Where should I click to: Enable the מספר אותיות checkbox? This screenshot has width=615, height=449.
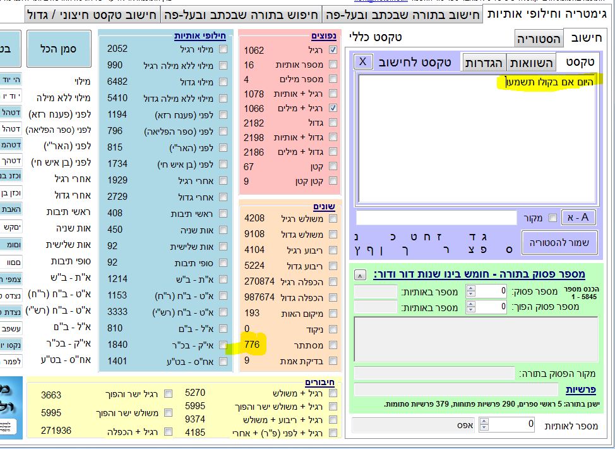click(x=333, y=65)
